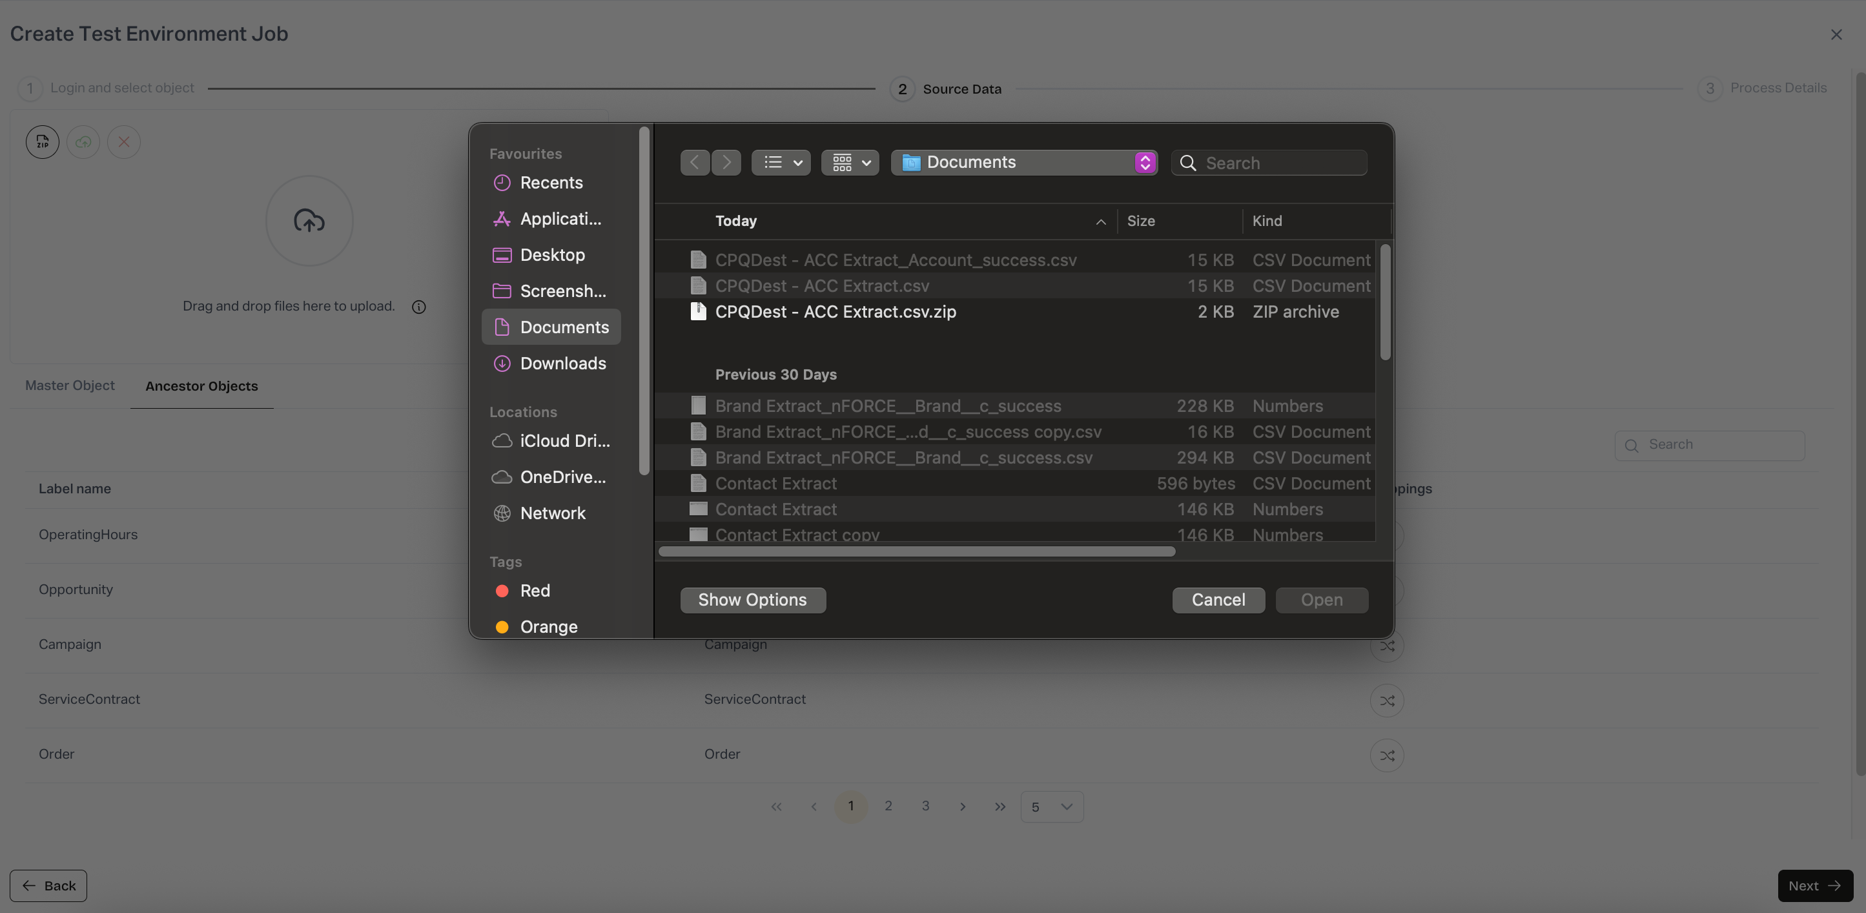This screenshot has width=1866, height=913.
Task: Click the shuffle mappings icon for ServiceContract
Action: click(1386, 701)
